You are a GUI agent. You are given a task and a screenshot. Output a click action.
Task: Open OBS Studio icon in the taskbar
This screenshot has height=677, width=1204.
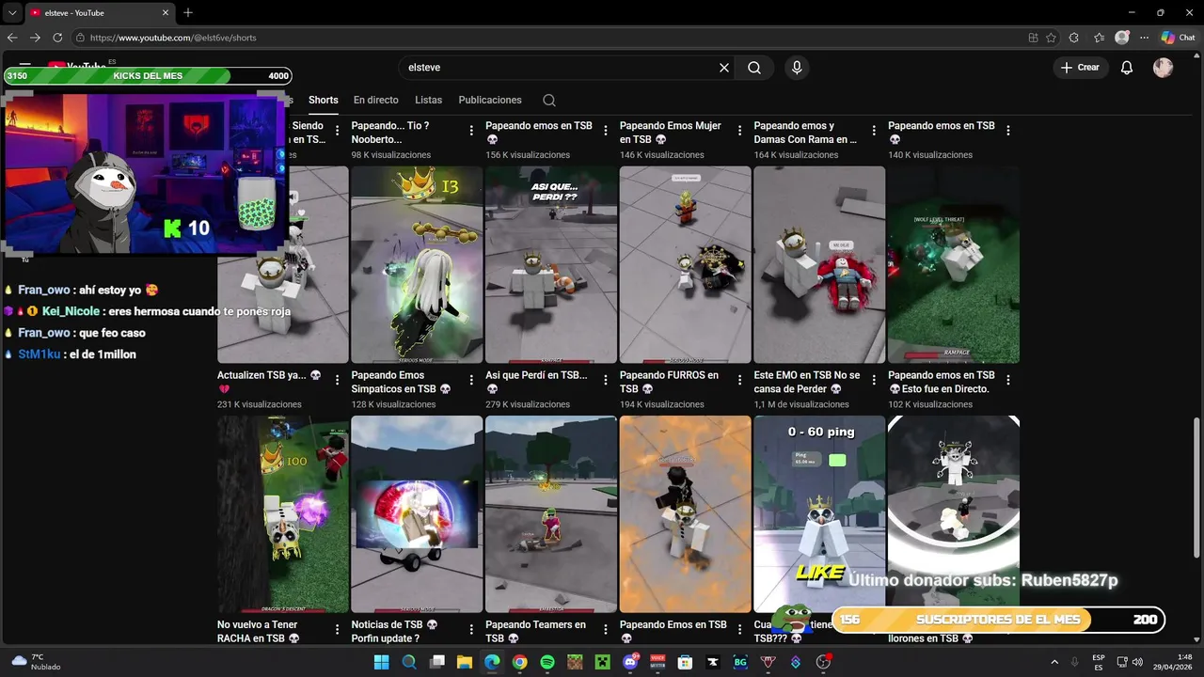(823, 662)
